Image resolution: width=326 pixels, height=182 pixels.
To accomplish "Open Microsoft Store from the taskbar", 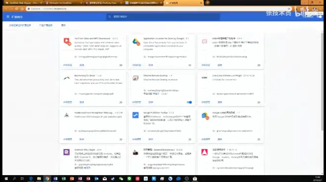I will coord(195,179).
